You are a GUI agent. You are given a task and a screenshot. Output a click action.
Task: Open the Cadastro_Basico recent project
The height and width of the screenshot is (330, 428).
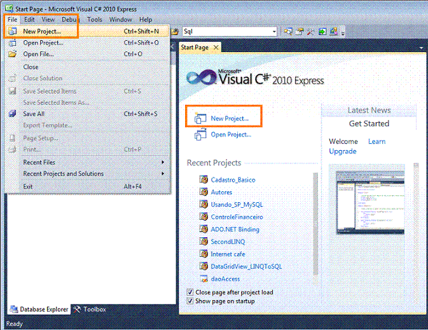click(x=233, y=179)
